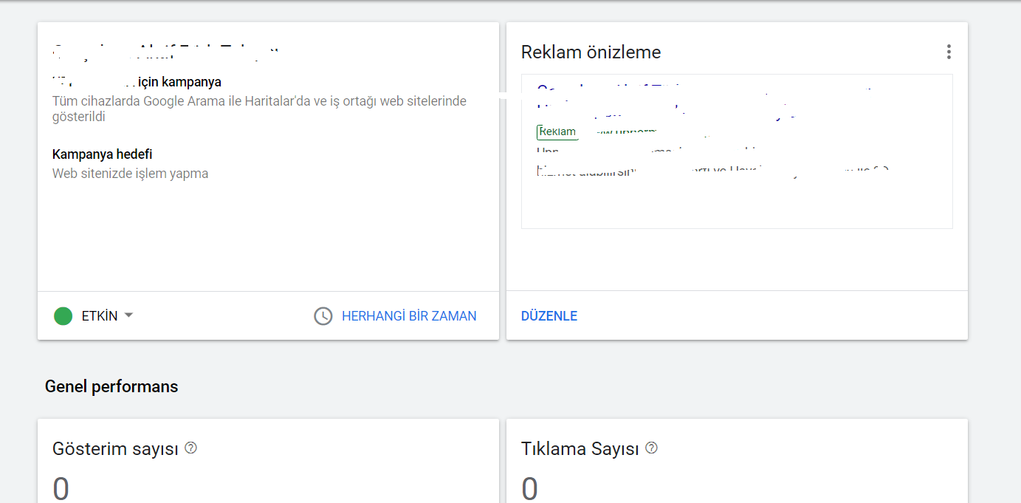This screenshot has height=503, width=1021.
Task: Click help icon next to Tıklama Sayısı
Action: point(651,448)
